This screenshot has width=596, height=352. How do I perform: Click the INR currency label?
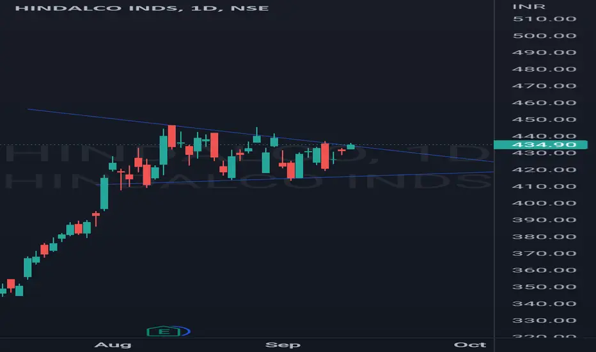pos(529,6)
